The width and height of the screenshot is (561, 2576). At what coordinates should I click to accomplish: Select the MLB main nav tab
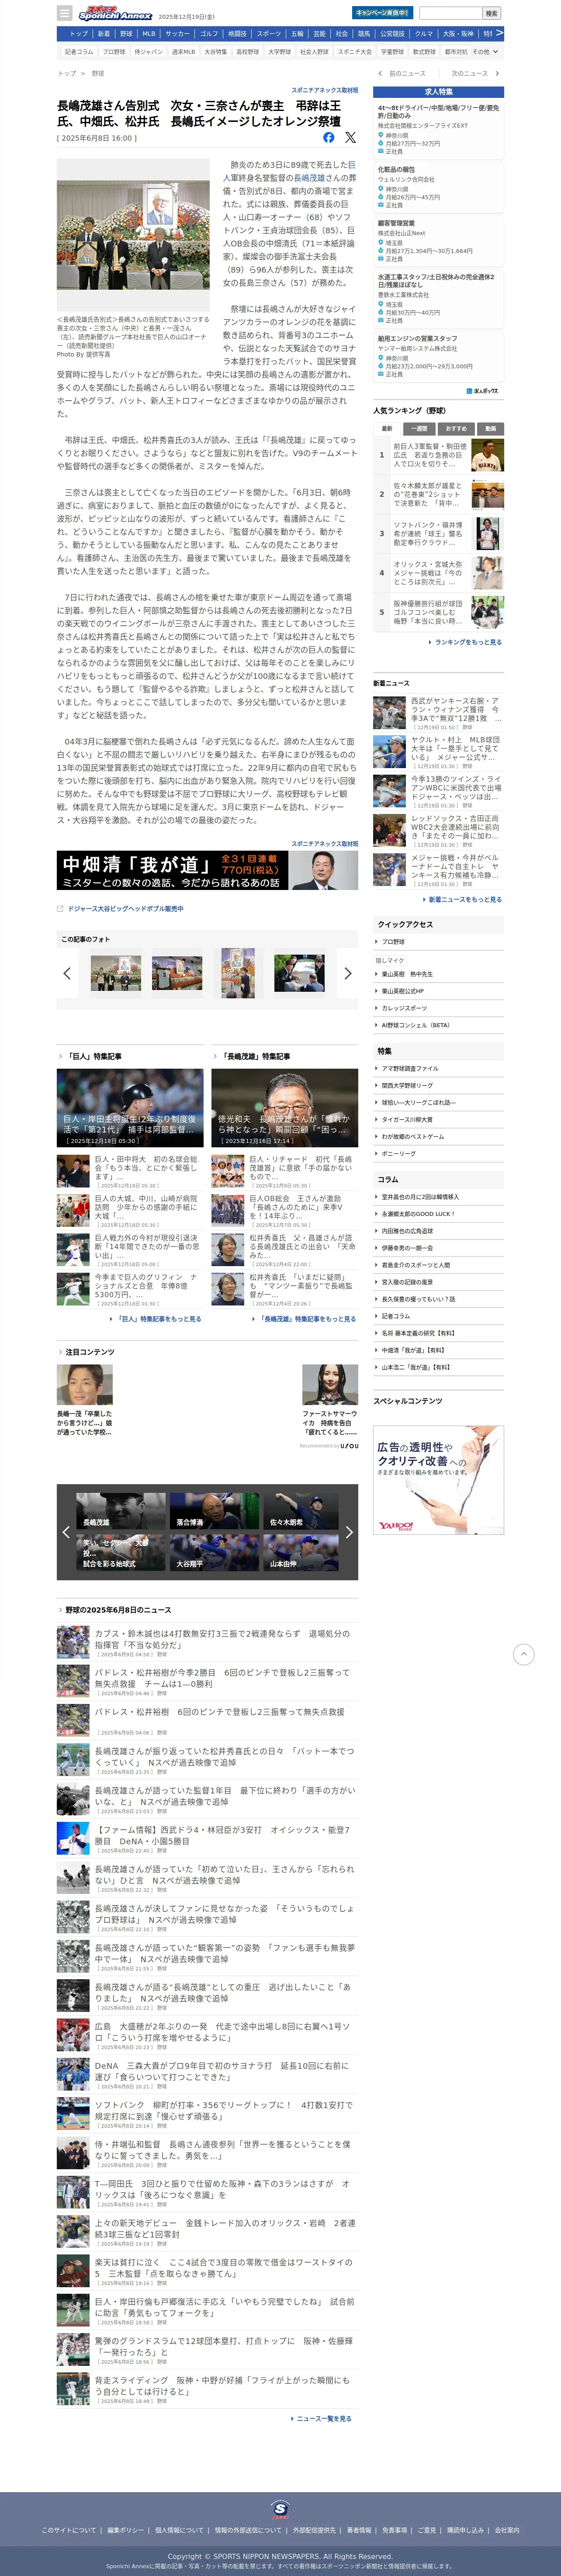click(x=149, y=33)
